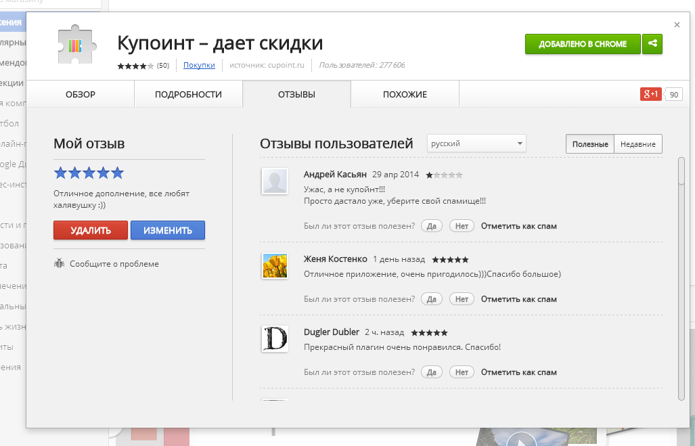Click the Купоинт puzzle-piece extension icon

tap(76, 47)
